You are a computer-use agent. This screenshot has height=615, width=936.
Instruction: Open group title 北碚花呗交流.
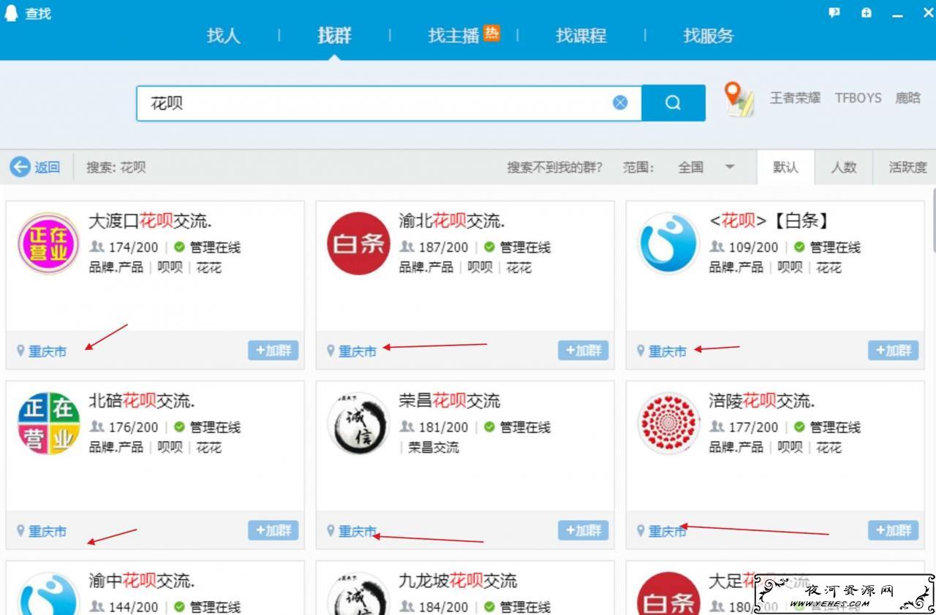pos(141,400)
